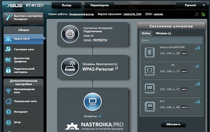Click the DHCP badge next to 192.168.1.37

pos(184,71)
